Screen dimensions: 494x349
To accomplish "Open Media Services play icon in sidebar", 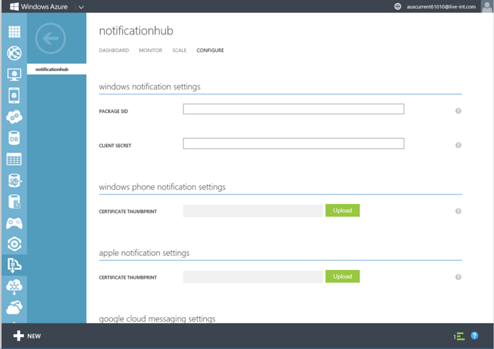I will coord(14,244).
